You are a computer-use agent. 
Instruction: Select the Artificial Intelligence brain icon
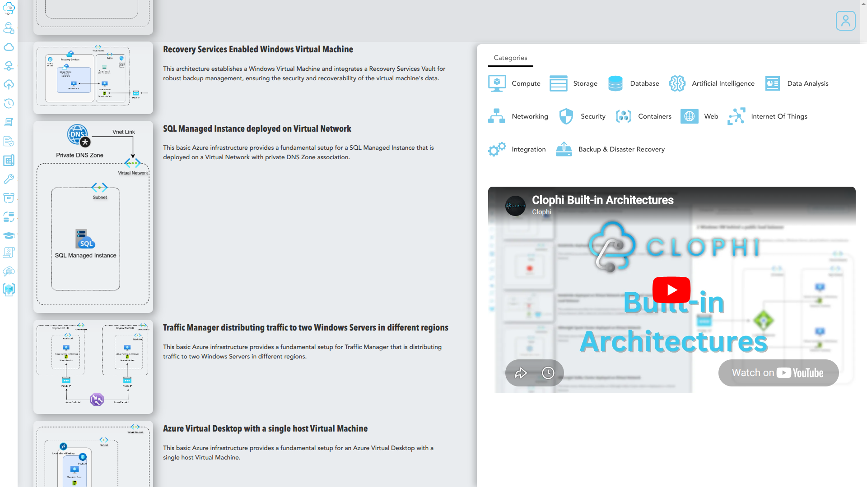[x=677, y=83]
